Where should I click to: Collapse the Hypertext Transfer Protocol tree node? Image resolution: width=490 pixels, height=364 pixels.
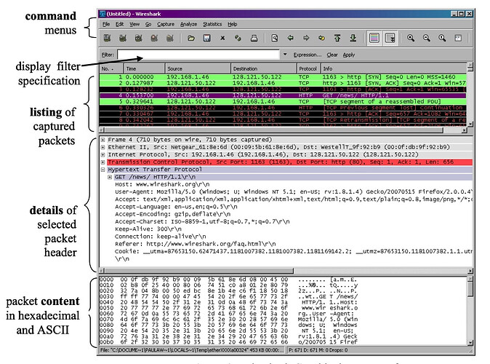pos(103,170)
